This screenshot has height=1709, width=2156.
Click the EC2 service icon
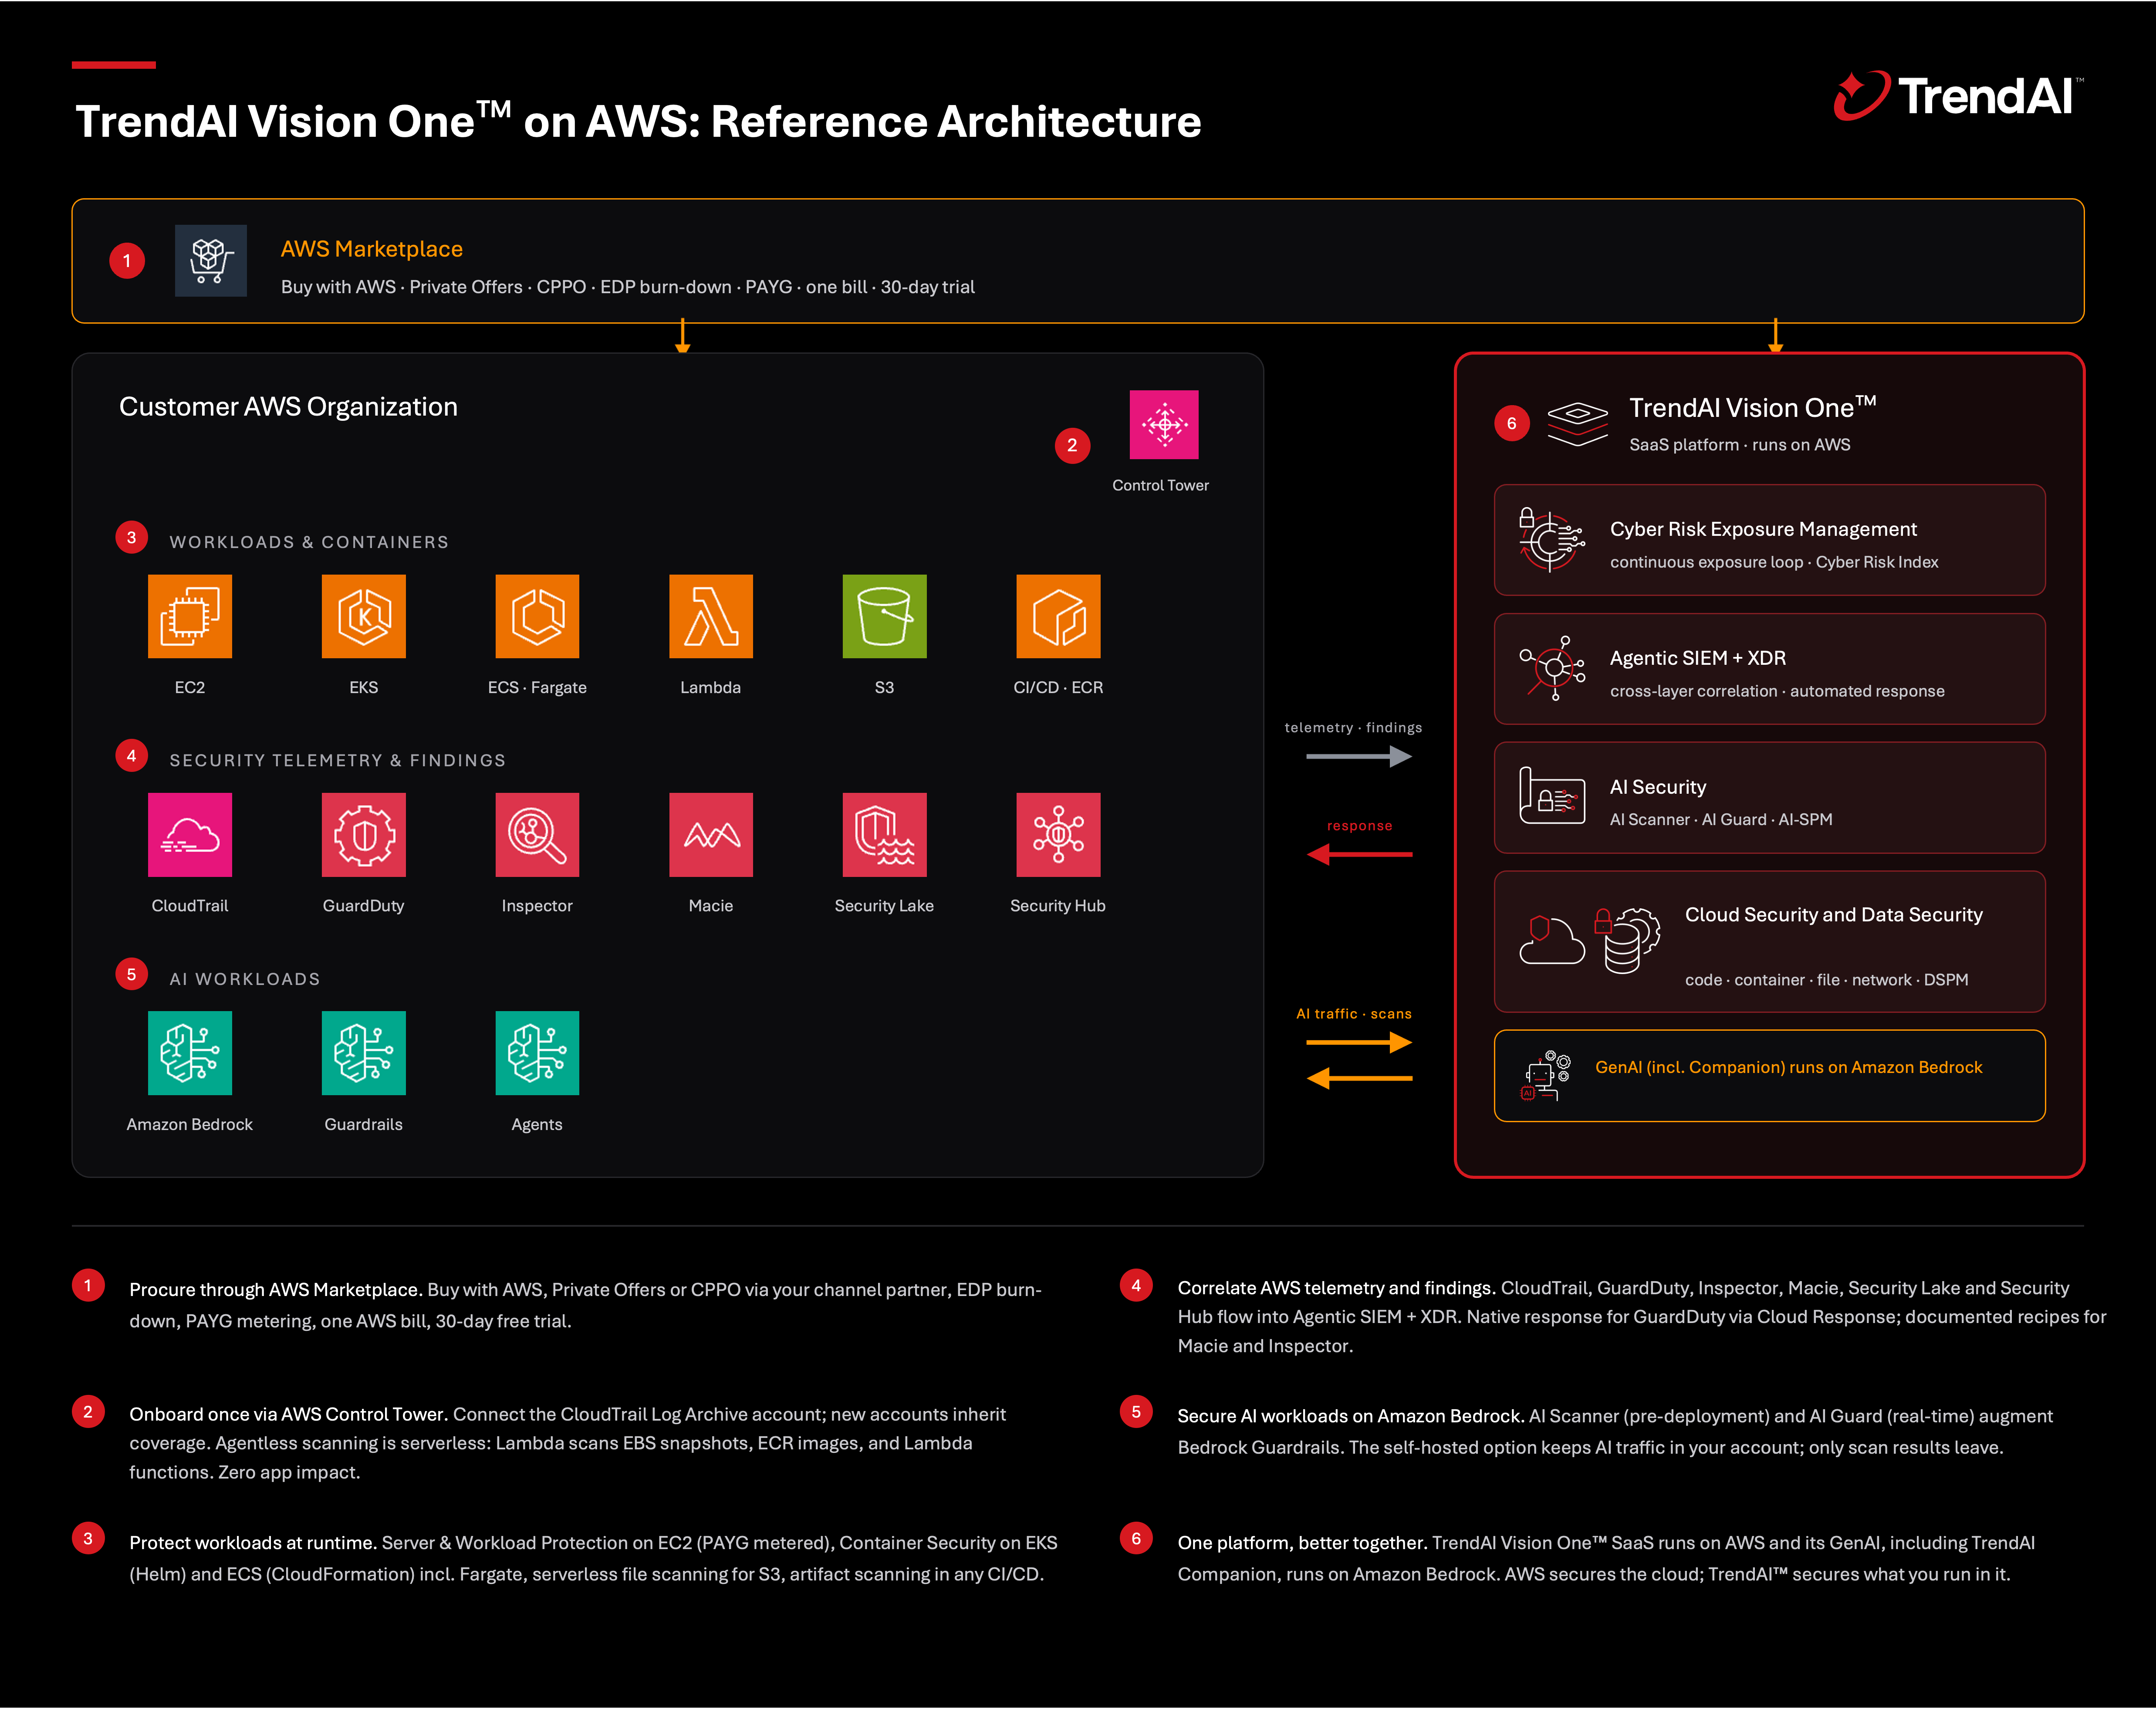pyautogui.click(x=190, y=616)
